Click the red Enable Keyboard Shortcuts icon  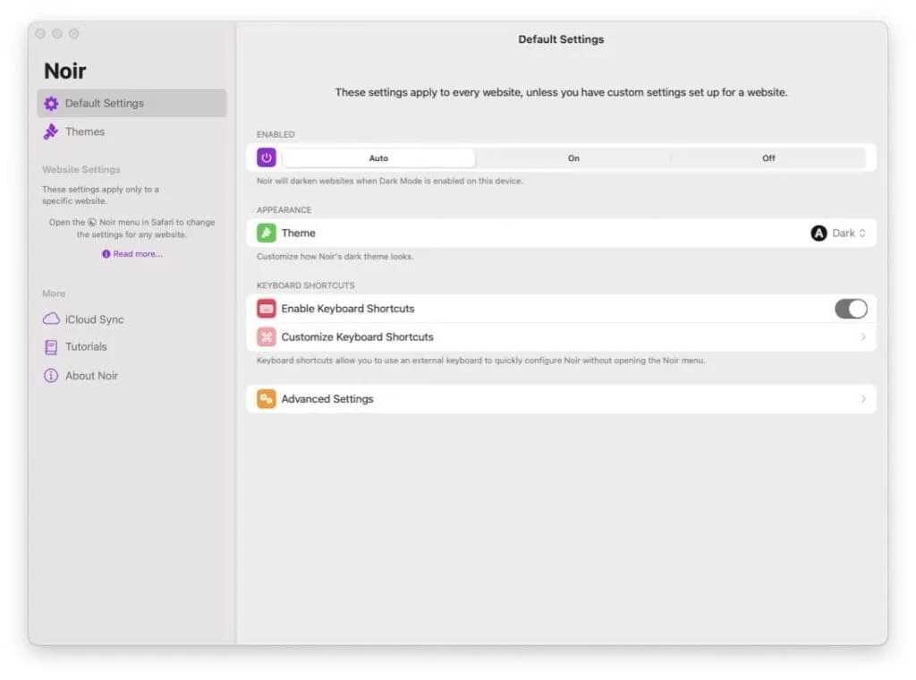(x=266, y=308)
